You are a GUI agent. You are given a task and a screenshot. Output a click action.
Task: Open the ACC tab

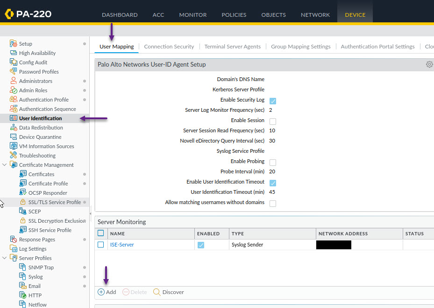(x=158, y=15)
